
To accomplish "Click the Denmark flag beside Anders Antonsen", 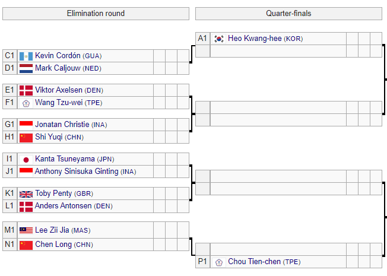I will (x=26, y=206).
